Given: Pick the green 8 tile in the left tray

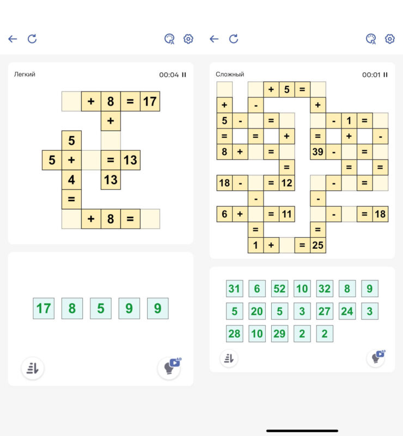Looking at the screenshot, I should pyautogui.click(x=72, y=309).
